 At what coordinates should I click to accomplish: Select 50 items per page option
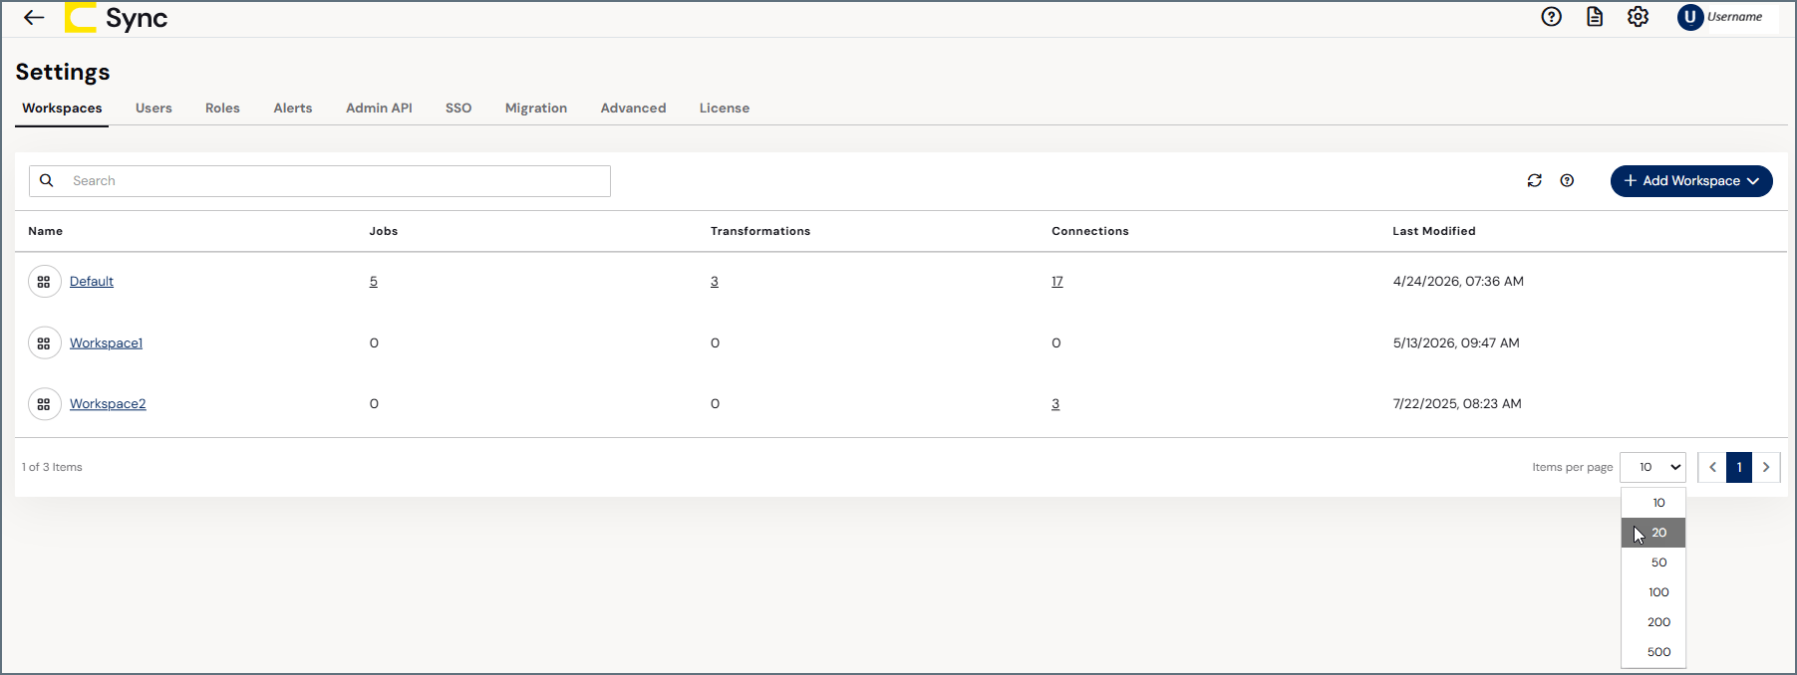click(1653, 562)
